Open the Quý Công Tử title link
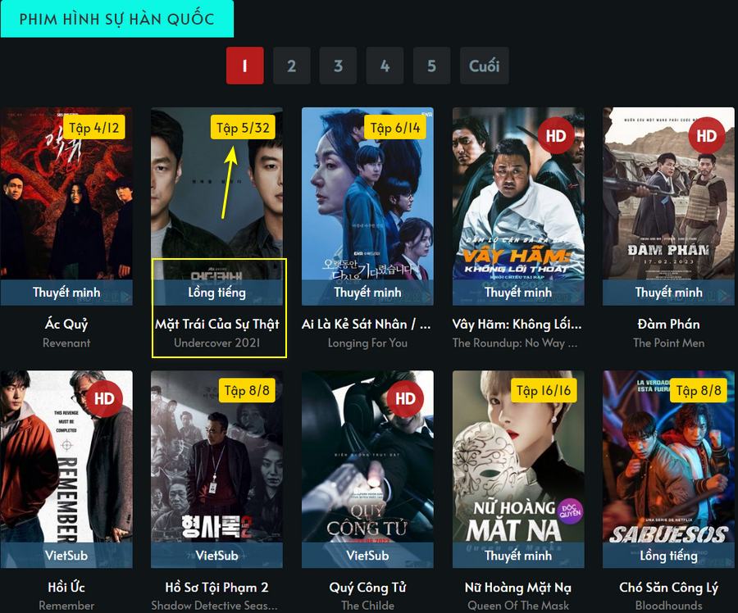This screenshot has width=738, height=613. (x=367, y=587)
